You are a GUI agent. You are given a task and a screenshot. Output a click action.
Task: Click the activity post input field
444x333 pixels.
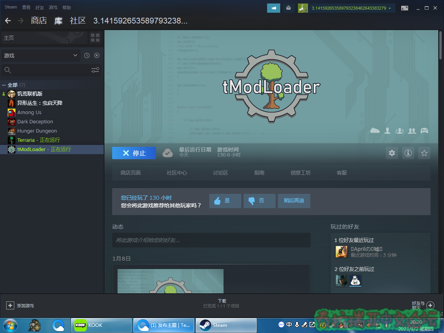(x=211, y=240)
